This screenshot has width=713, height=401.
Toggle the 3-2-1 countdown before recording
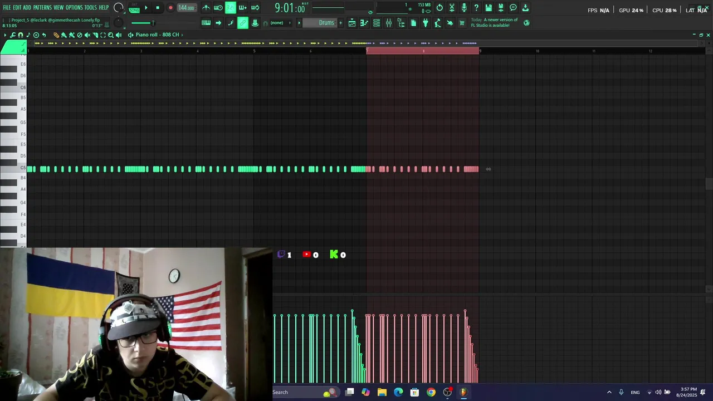pyautogui.click(x=230, y=8)
